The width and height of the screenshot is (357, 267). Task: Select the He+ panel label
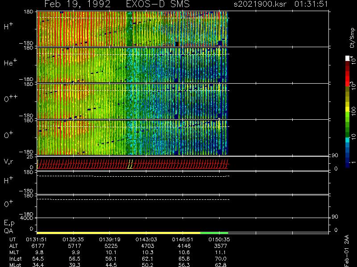(x=10, y=62)
